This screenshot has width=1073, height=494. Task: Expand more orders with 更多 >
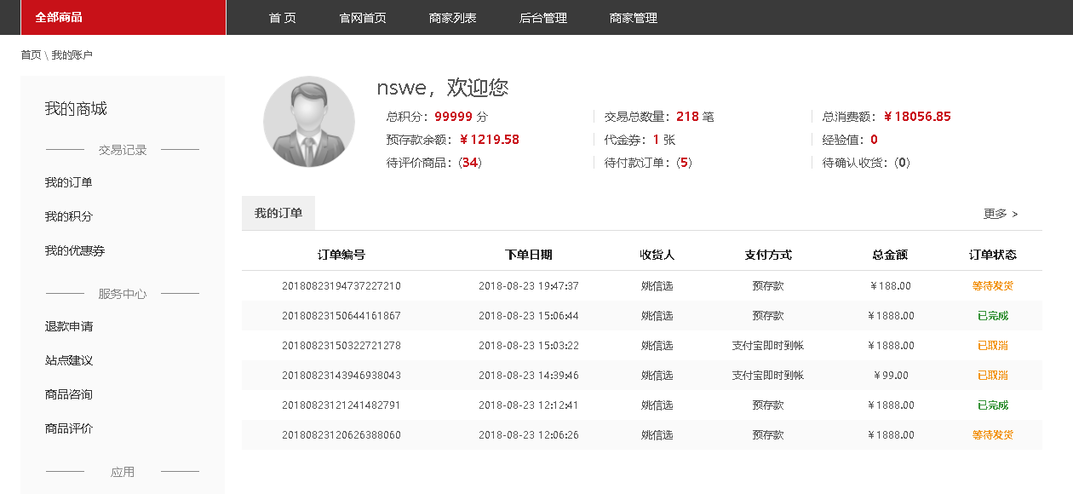pos(1000,214)
